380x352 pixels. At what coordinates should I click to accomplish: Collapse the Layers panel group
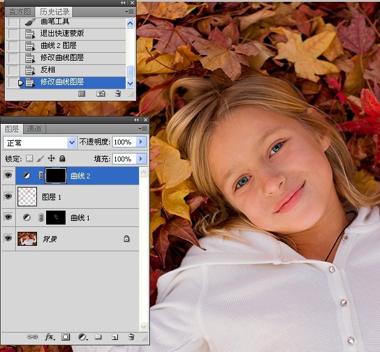137,120
